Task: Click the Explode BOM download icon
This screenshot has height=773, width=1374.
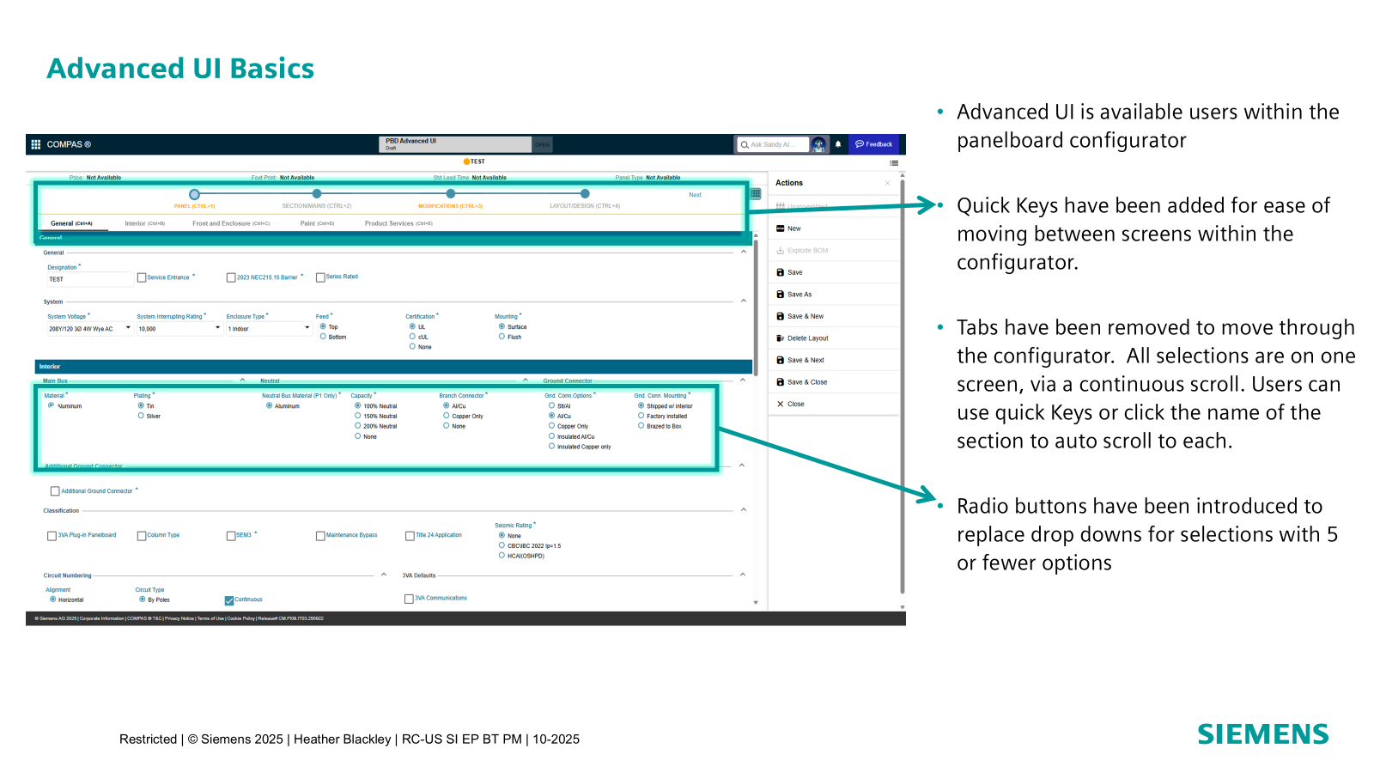Action: (780, 251)
